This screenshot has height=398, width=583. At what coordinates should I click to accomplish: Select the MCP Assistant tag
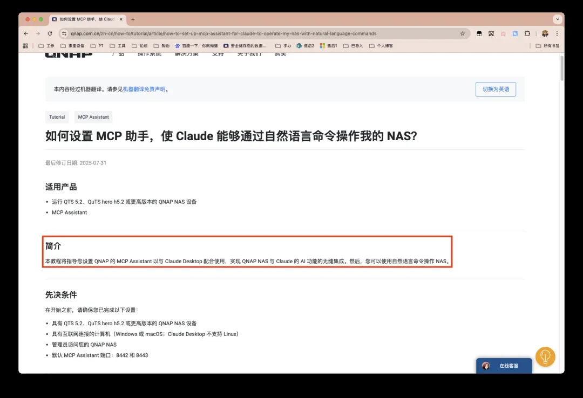click(x=93, y=117)
